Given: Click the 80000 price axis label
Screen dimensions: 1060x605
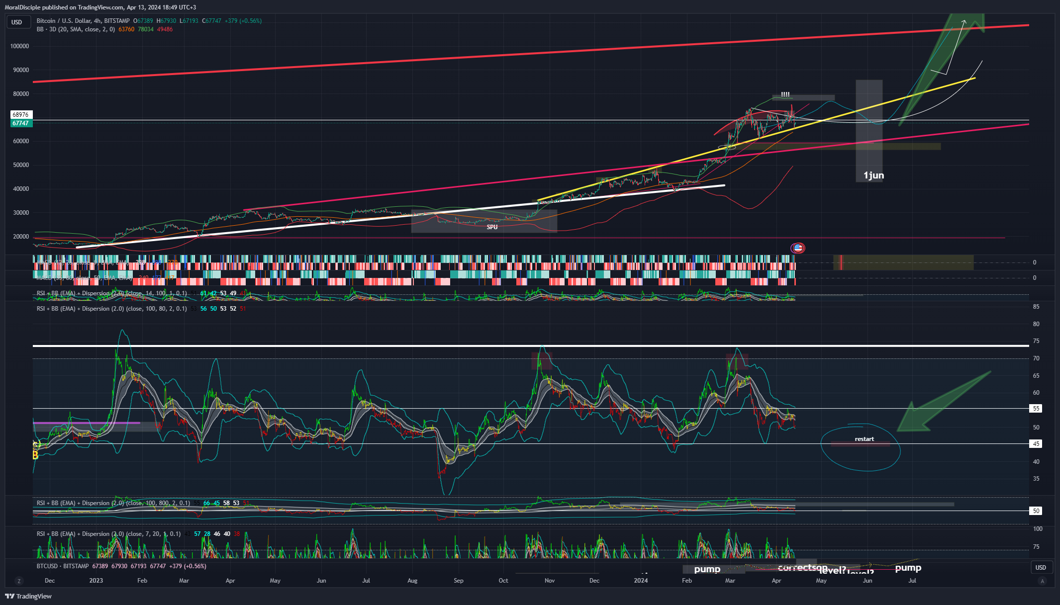Looking at the screenshot, I should click(21, 94).
